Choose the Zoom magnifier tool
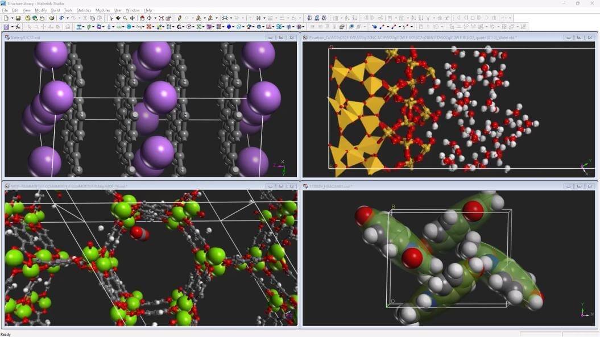This screenshot has height=337, width=600. tap(125, 18)
